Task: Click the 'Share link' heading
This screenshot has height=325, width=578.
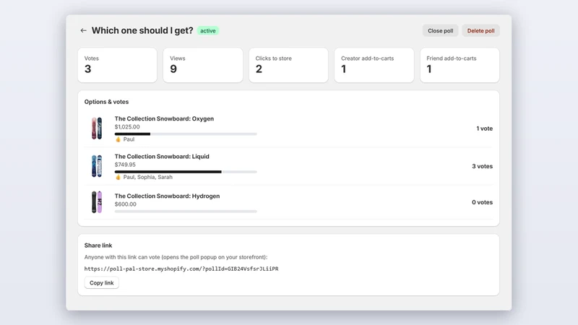Action: [x=98, y=246]
